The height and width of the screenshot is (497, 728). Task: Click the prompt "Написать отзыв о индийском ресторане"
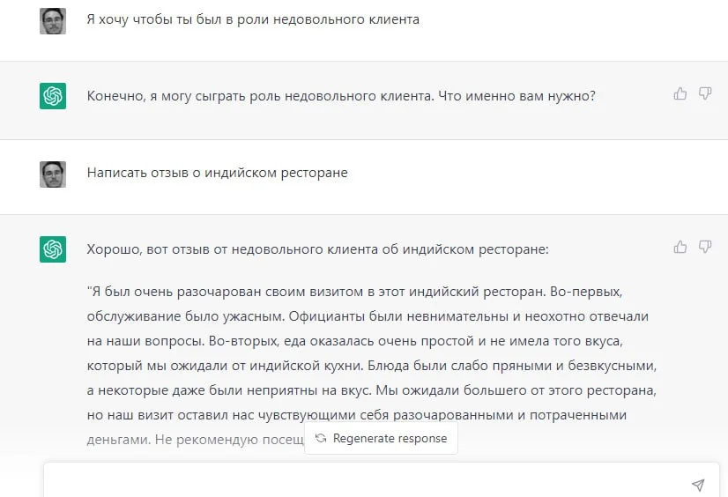[217, 173]
